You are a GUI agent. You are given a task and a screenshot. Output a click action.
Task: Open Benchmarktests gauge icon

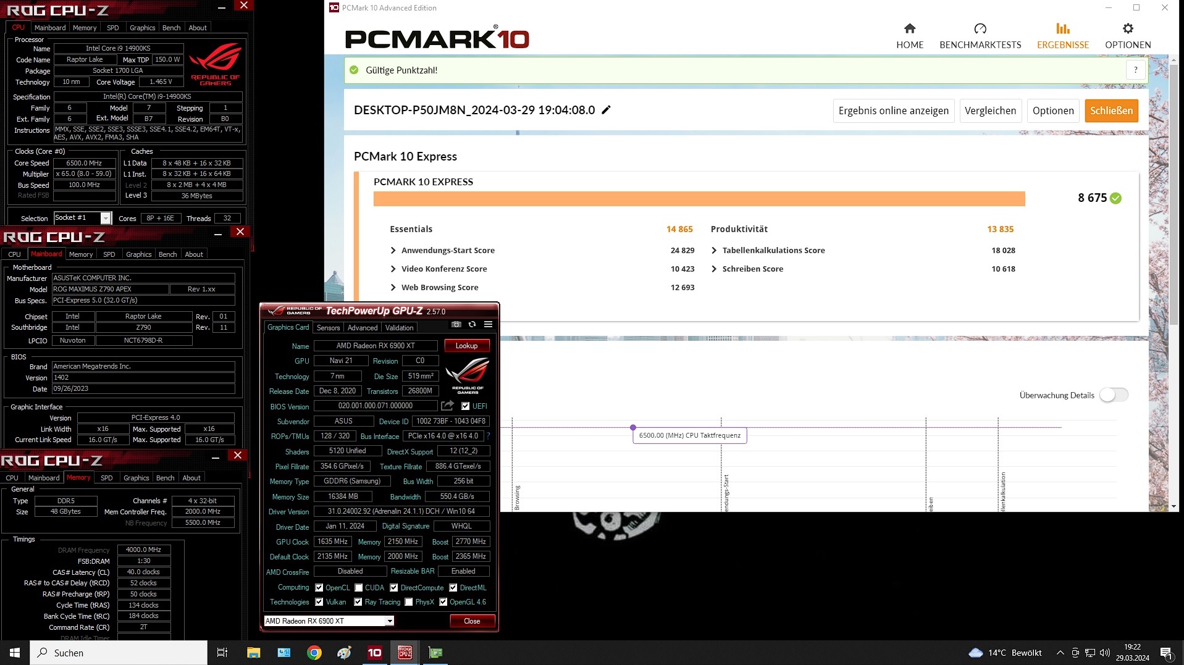coord(980,28)
